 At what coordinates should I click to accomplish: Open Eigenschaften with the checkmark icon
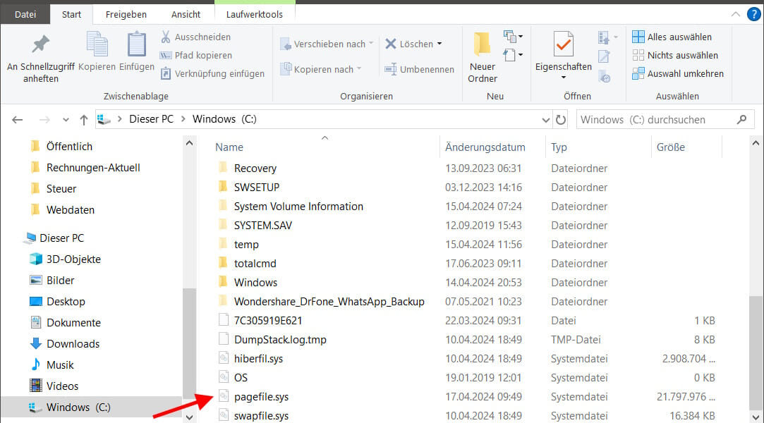(x=563, y=44)
